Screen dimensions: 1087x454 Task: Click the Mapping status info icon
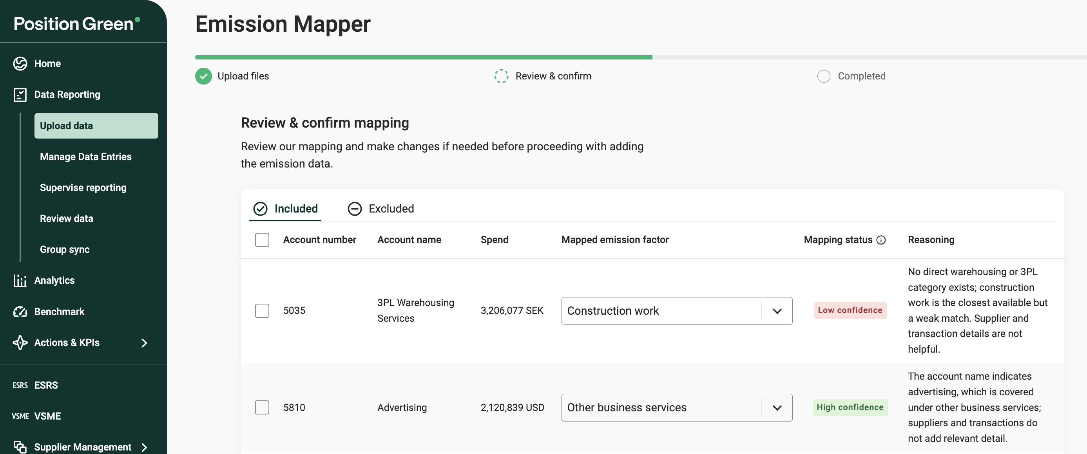coord(881,240)
